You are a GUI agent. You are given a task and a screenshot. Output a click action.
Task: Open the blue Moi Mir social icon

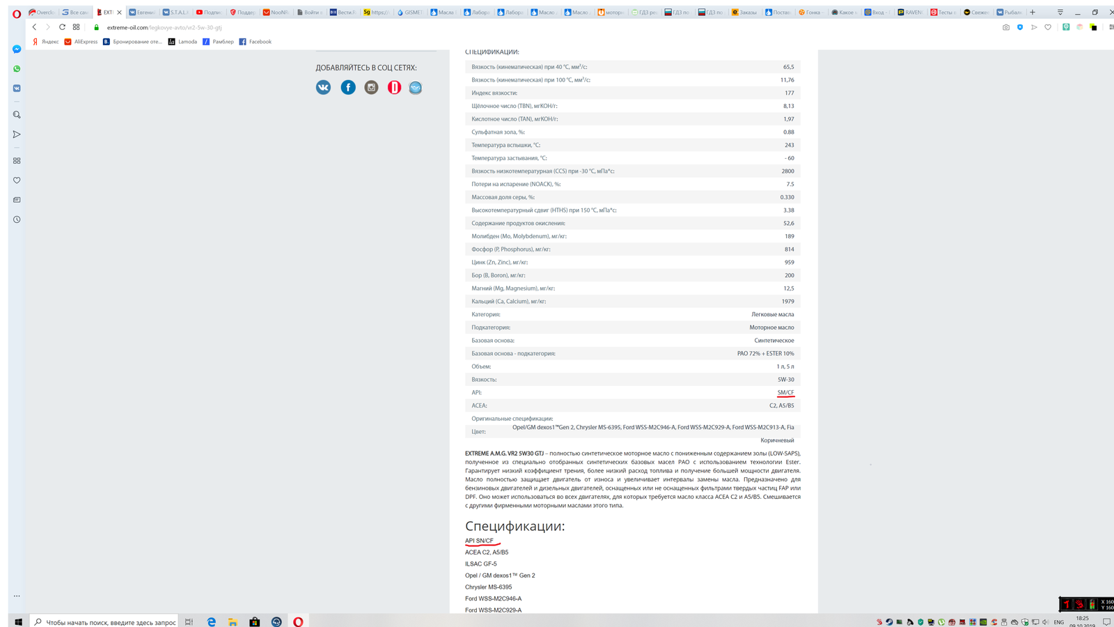(x=416, y=87)
